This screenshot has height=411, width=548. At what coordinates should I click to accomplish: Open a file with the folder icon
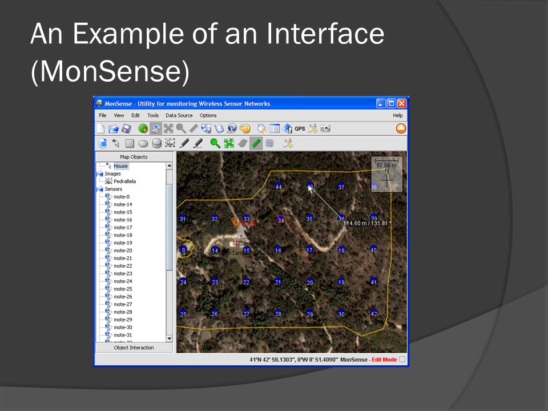coord(113,128)
